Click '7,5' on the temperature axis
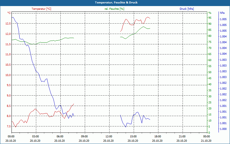230x144 pixels. 9,126
